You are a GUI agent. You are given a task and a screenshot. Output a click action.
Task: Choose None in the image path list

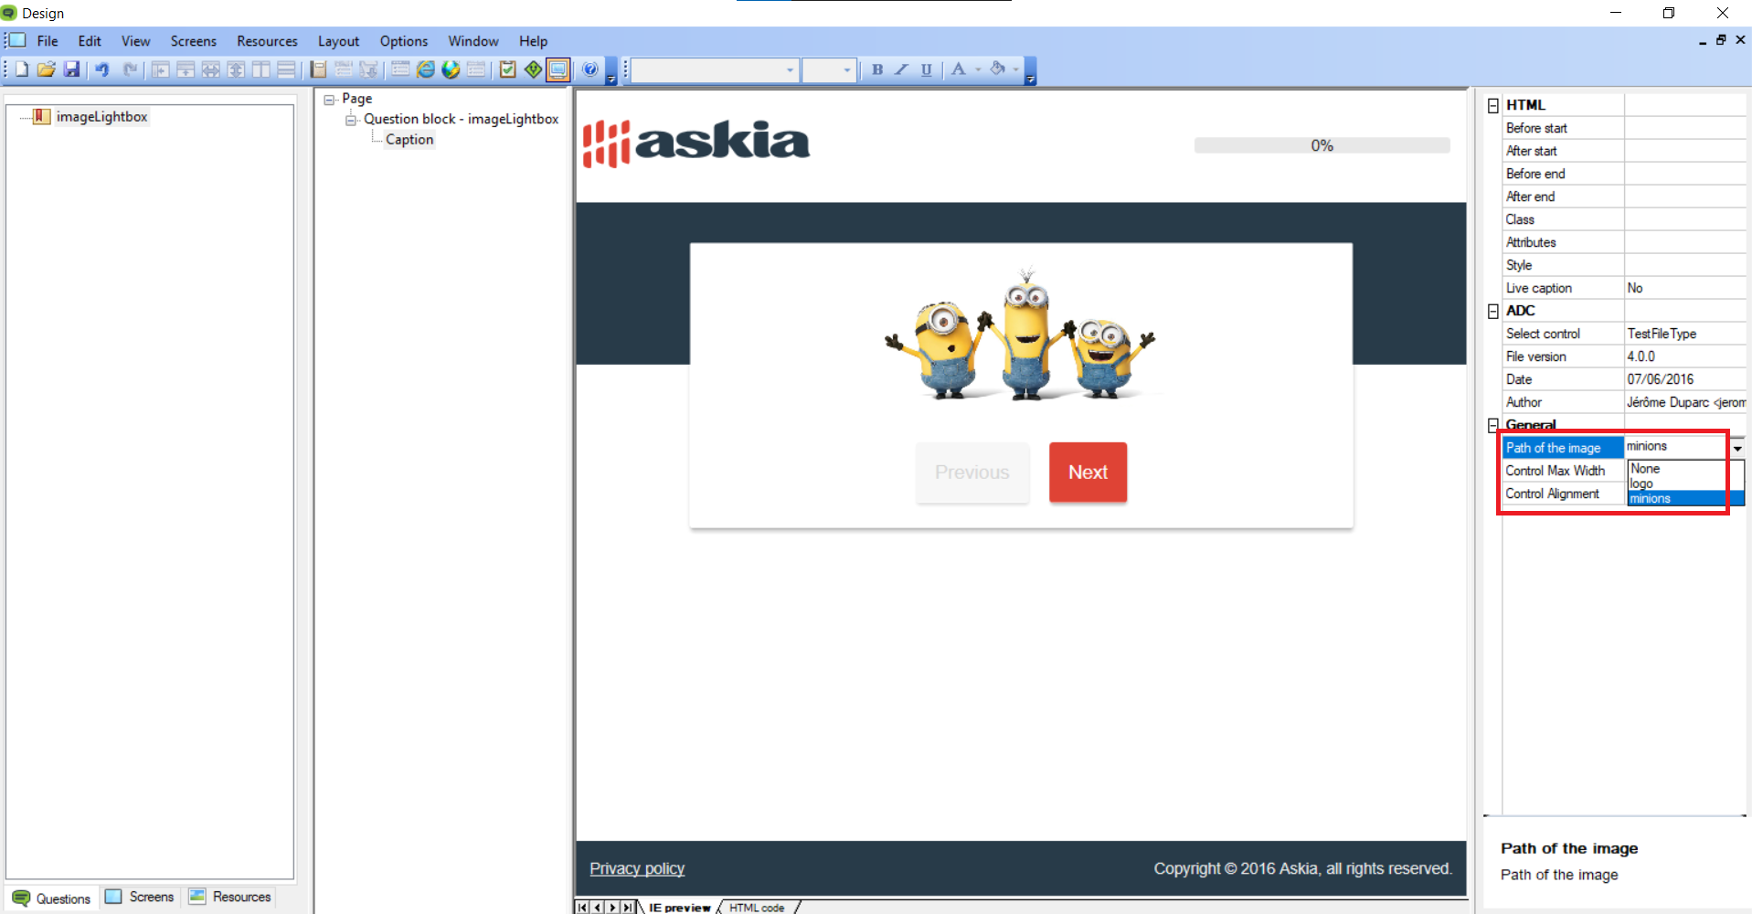1686,469
